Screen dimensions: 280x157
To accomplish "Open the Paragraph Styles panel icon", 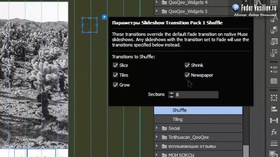I will click(x=274, y=30).
